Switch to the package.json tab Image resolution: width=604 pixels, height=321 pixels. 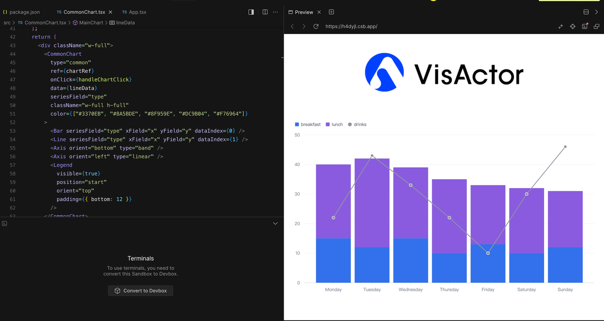(x=21, y=12)
